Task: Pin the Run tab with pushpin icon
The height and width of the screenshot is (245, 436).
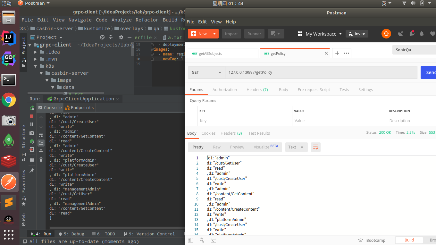Action: (x=32, y=171)
